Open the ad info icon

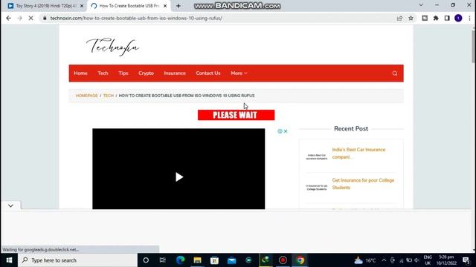pos(280,131)
